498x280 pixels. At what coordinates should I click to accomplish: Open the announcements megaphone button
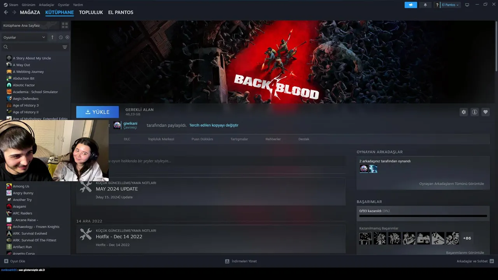pyautogui.click(x=410, y=5)
